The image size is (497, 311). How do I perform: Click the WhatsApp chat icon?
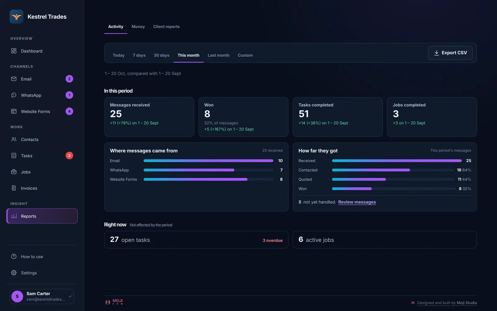[x=14, y=95]
